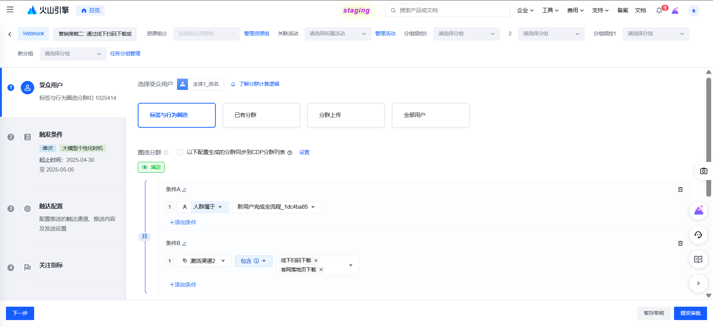Open the customer support headset icon
This screenshot has width=713, height=326.
698,235
